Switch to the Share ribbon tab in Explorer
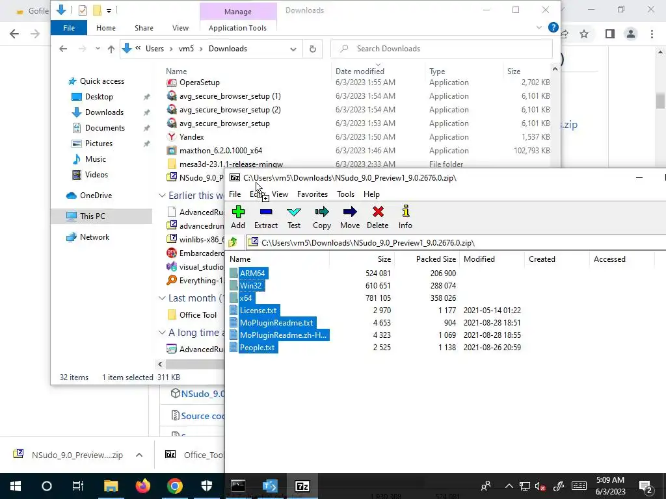This screenshot has width=666, height=499. (x=144, y=27)
